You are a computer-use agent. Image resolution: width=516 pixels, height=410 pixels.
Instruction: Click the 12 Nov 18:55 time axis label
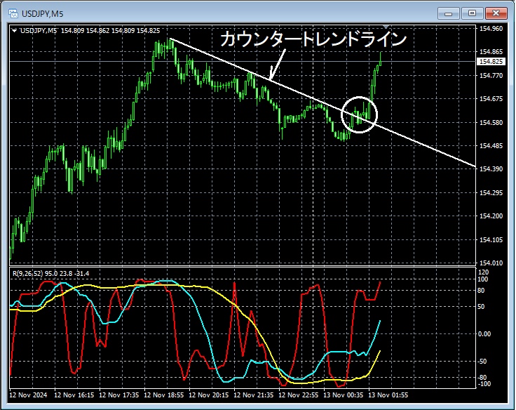(x=164, y=395)
